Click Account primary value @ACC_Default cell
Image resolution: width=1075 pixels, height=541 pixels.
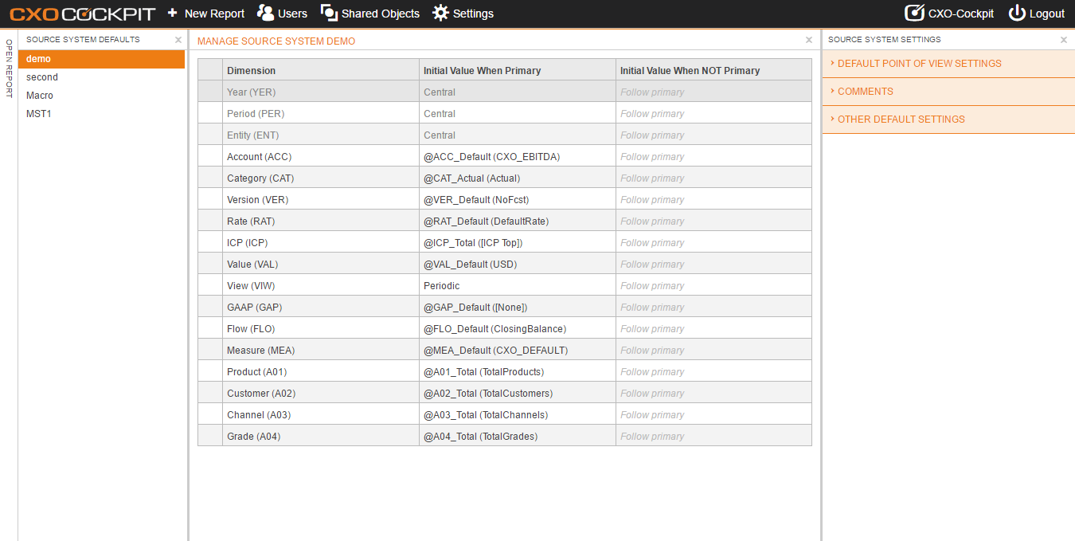pyautogui.click(x=518, y=157)
